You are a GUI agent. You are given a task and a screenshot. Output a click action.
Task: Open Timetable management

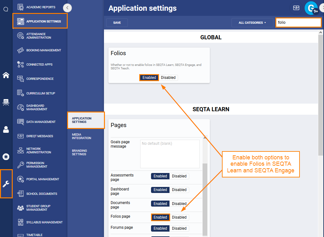coord(35,235)
